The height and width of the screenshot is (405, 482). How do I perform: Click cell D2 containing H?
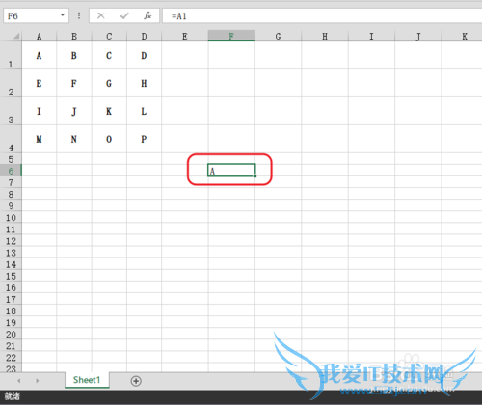coord(144,83)
